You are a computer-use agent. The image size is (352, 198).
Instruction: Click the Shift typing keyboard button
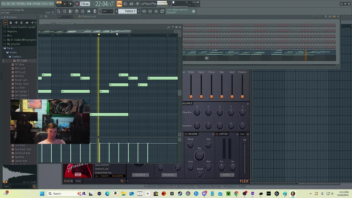144,11
